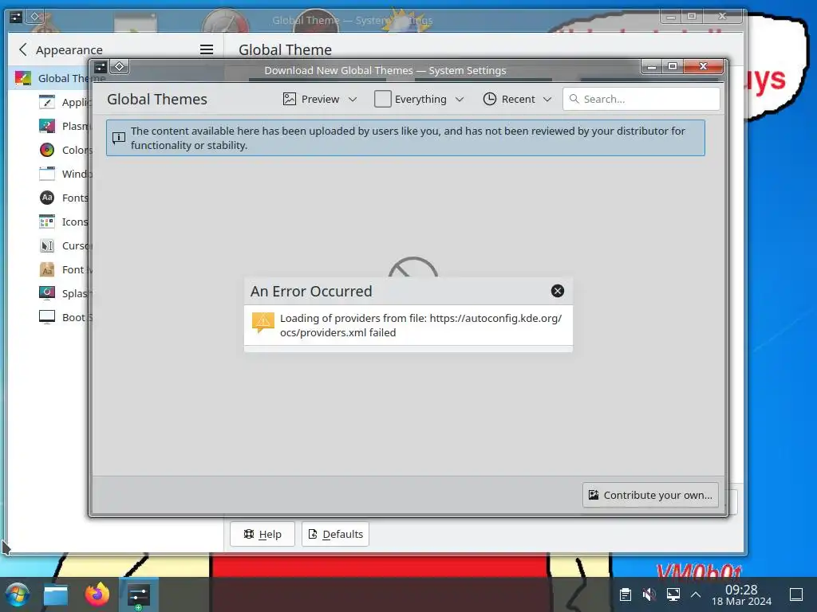Open the hamburger menu beside Appearance

click(x=207, y=49)
